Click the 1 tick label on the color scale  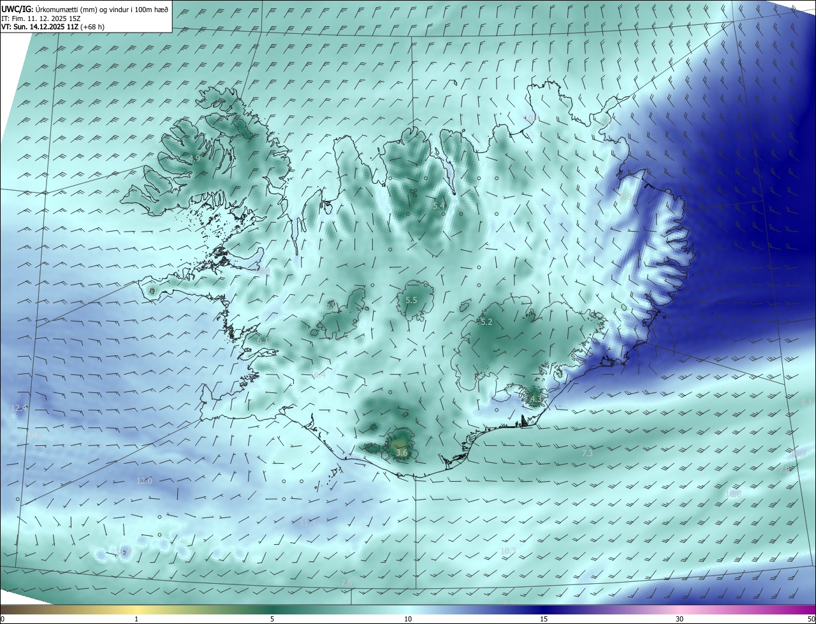click(x=136, y=619)
